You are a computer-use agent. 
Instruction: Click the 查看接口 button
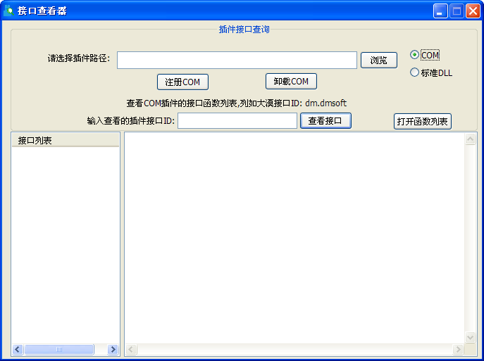pos(325,120)
